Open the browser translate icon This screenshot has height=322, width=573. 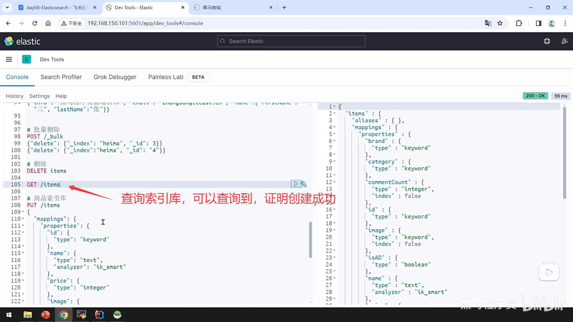pos(488,23)
